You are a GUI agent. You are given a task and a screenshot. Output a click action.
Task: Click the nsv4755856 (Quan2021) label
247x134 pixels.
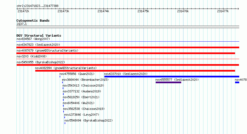click(x=77, y=74)
